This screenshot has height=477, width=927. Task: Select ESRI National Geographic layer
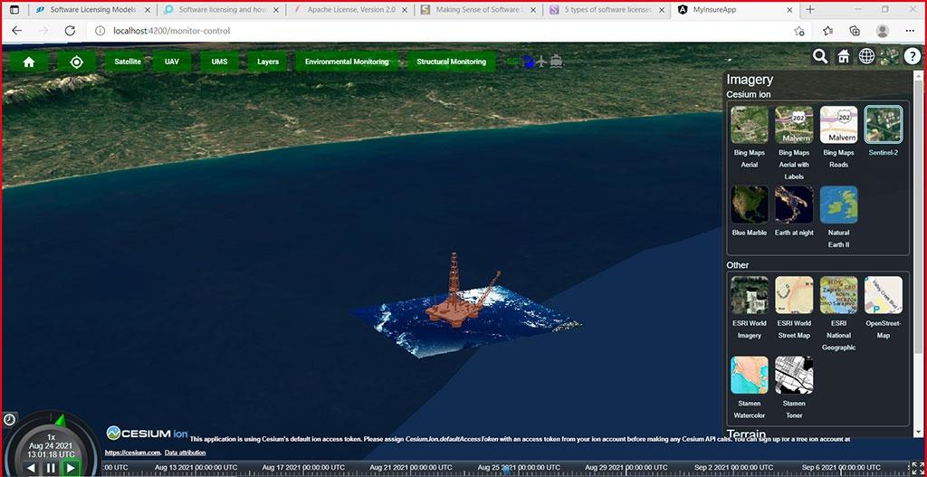pyautogui.click(x=838, y=295)
